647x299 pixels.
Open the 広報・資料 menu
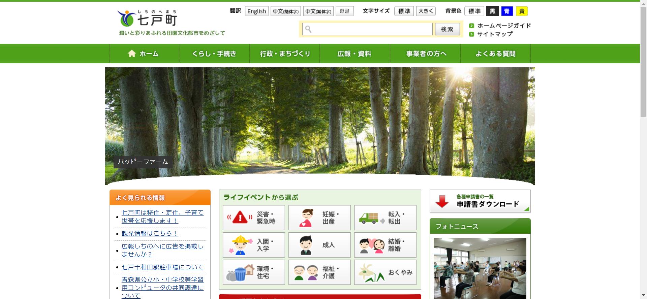355,54
